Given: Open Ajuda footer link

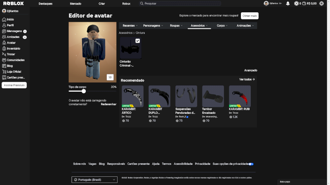Looking at the screenshot, I should click(x=156, y=164).
